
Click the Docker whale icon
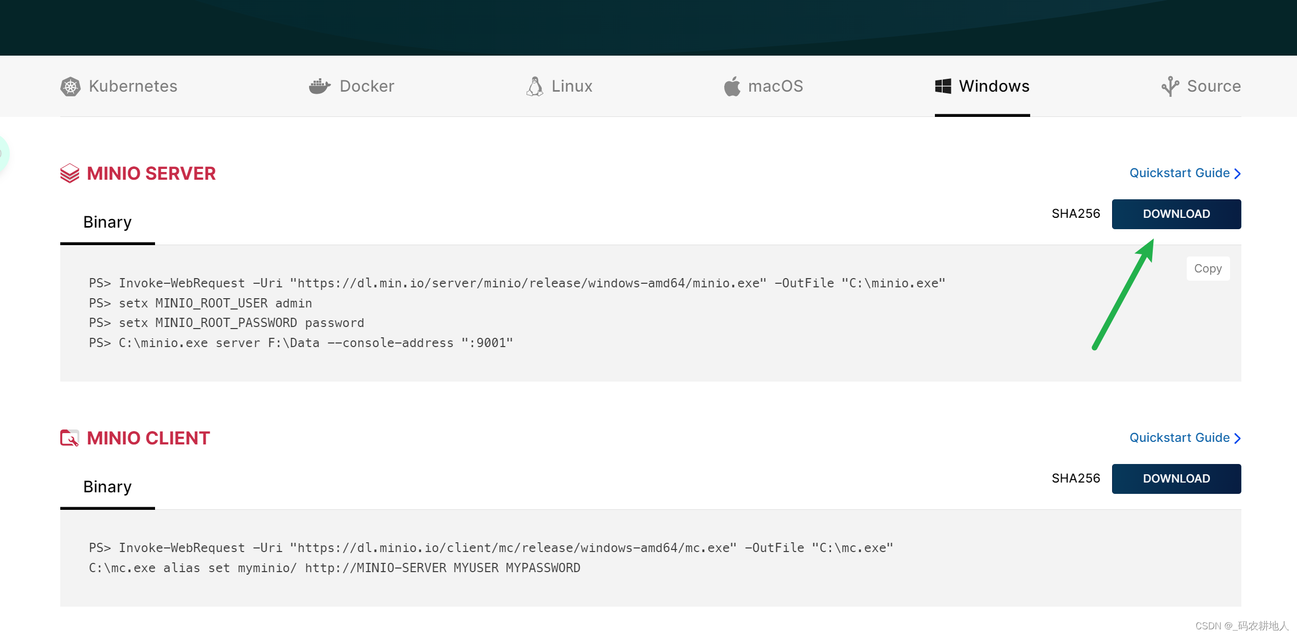click(319, 86)
